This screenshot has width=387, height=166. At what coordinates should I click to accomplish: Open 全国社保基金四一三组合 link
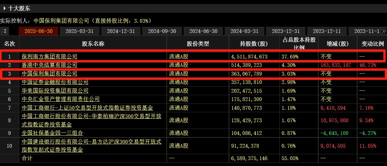click(52, 133)
